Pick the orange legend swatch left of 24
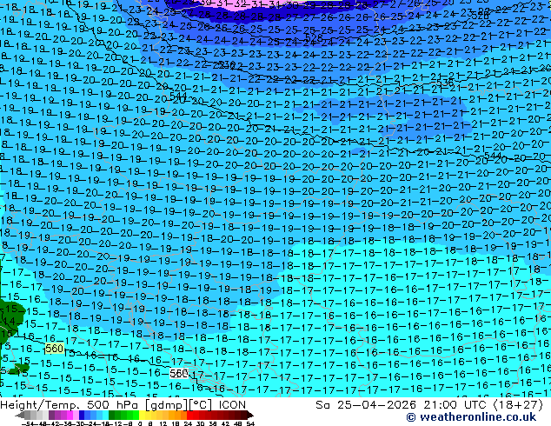Screen dimensions: 551x426 pos(183,415)
